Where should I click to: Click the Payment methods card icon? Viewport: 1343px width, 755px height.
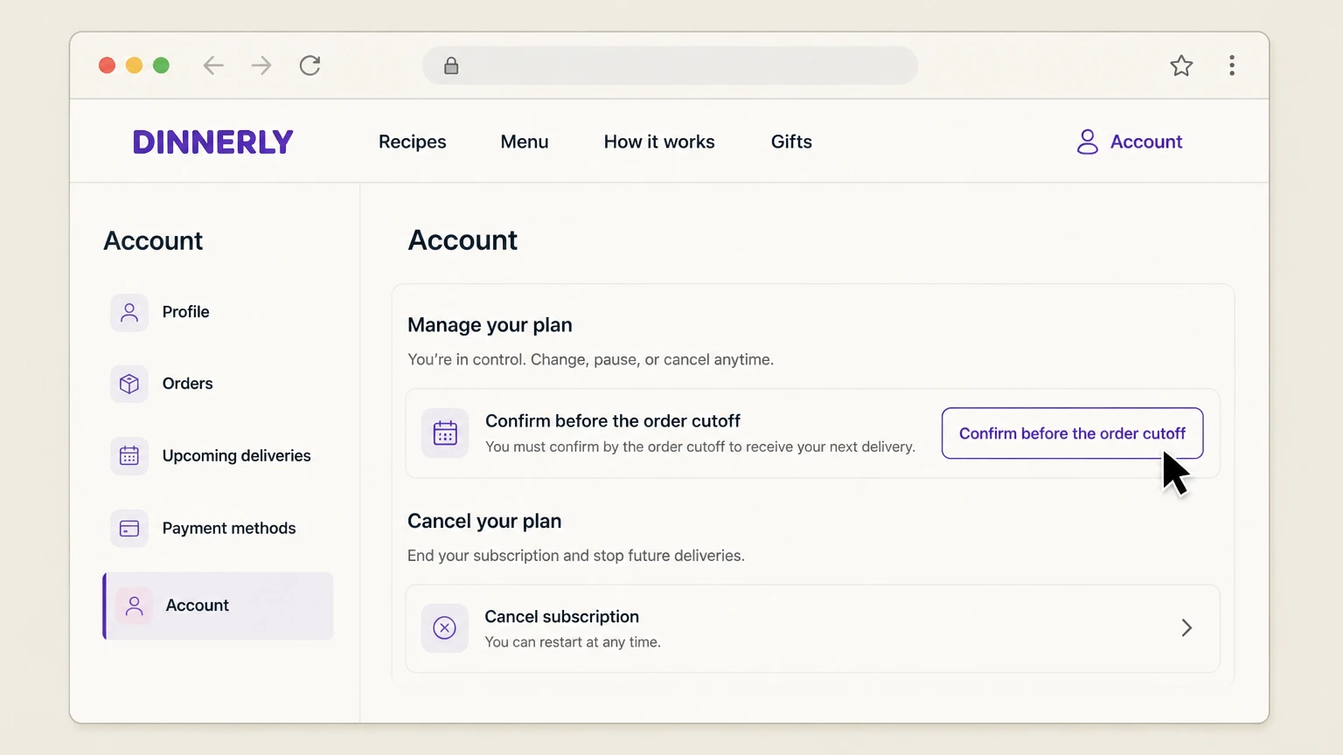tap(129, 529)
